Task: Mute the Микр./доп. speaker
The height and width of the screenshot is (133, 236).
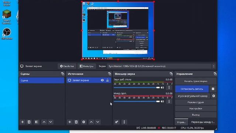Action: tap(162, 102)
